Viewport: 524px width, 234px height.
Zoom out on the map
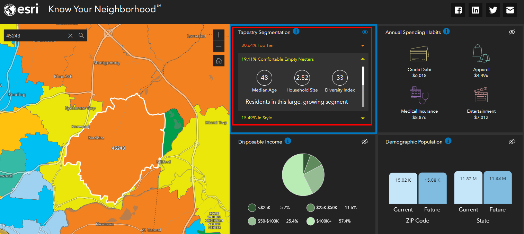(x=219, y=46)
